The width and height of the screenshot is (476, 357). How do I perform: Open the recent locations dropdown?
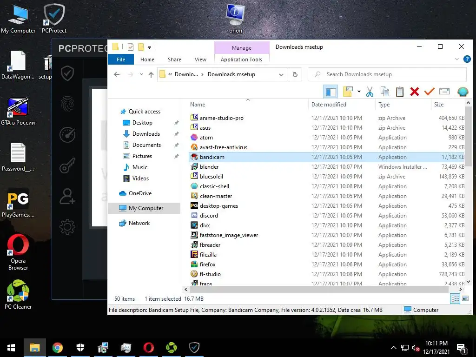coord(141,74)
